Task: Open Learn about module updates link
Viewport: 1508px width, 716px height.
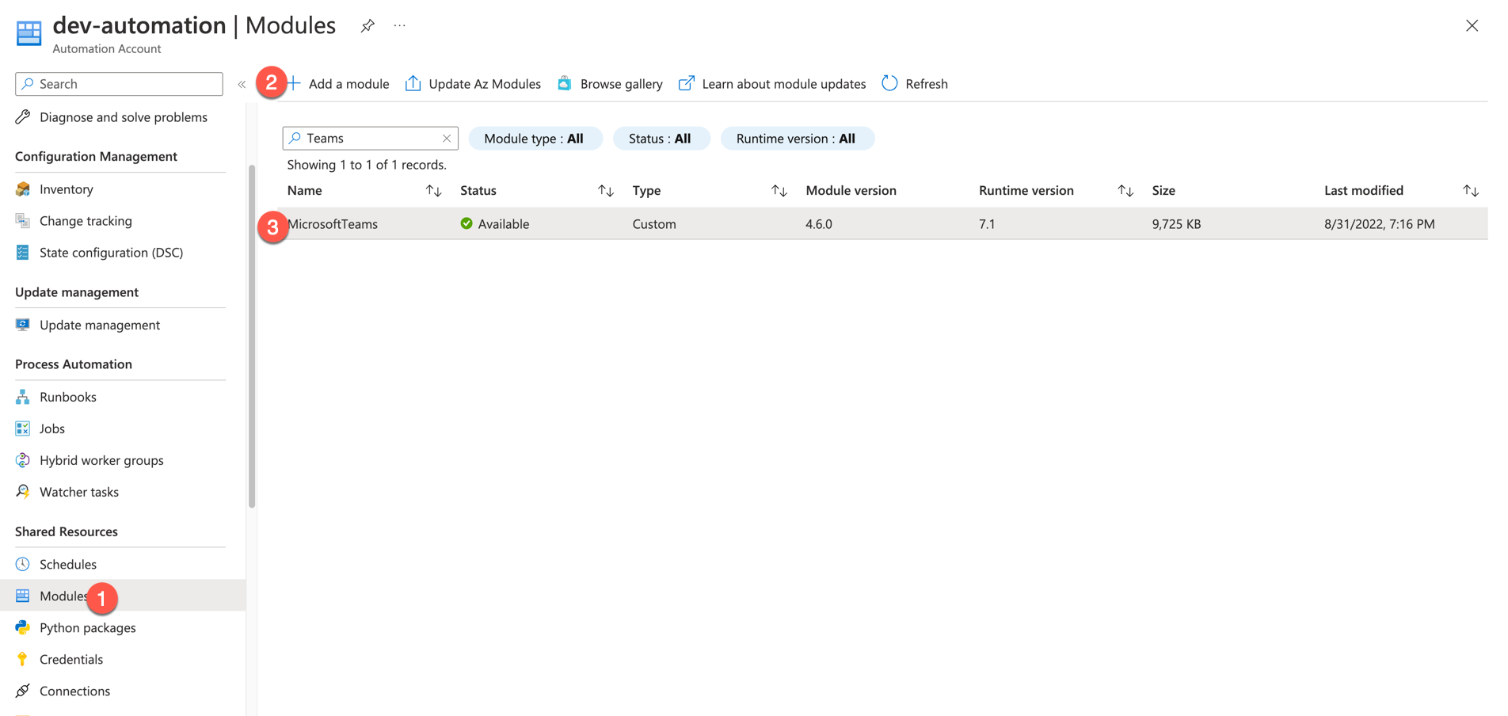Action: coord(772,84)
